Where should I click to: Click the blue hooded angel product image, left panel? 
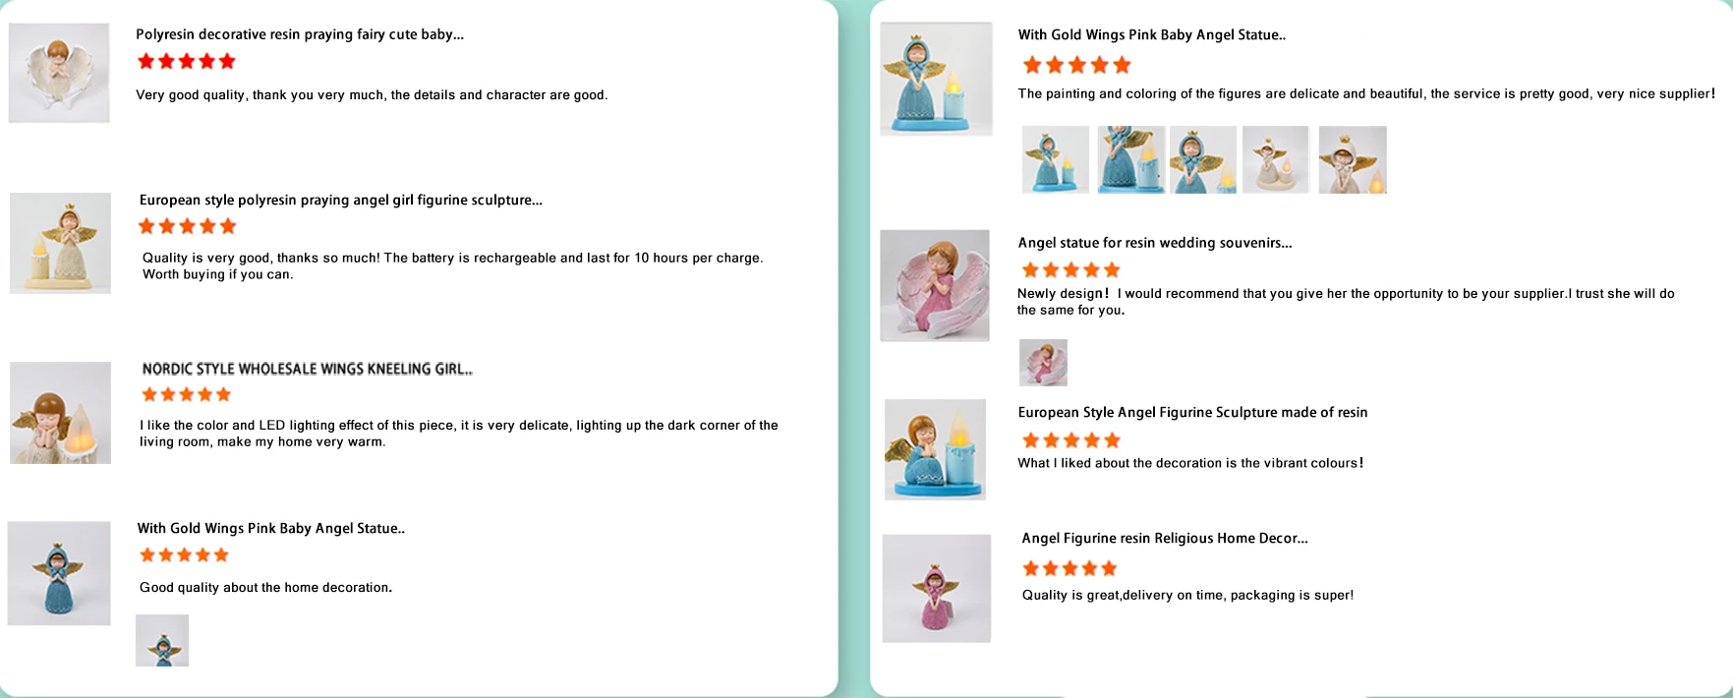59,573
